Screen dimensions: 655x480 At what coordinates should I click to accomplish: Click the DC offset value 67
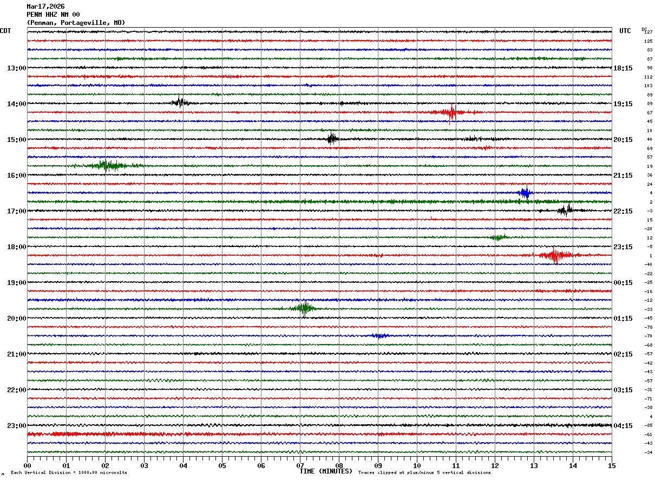(650, 113)
